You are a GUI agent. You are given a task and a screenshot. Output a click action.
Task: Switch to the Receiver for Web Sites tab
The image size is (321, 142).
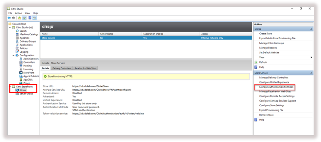click(85, 68)
